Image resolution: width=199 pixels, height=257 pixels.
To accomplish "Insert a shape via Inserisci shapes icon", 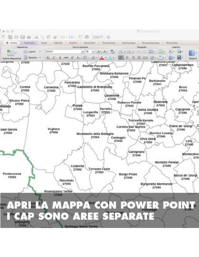I will click(171, 58).
